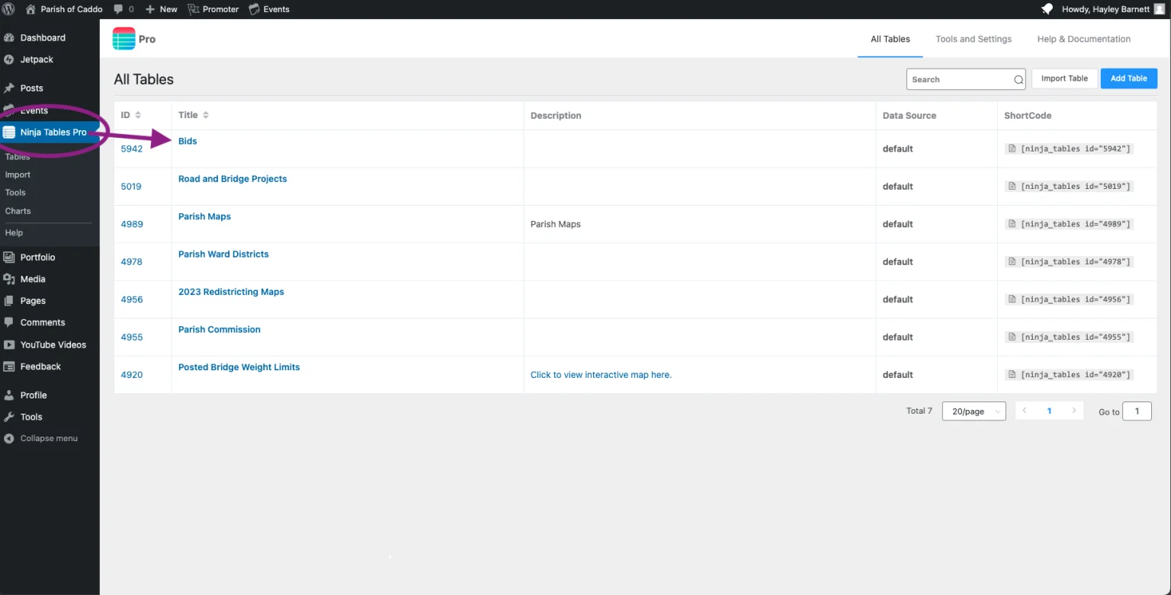Follow the interactive map description link
This screenshot has height=595, width=1171.
point(601,375)
